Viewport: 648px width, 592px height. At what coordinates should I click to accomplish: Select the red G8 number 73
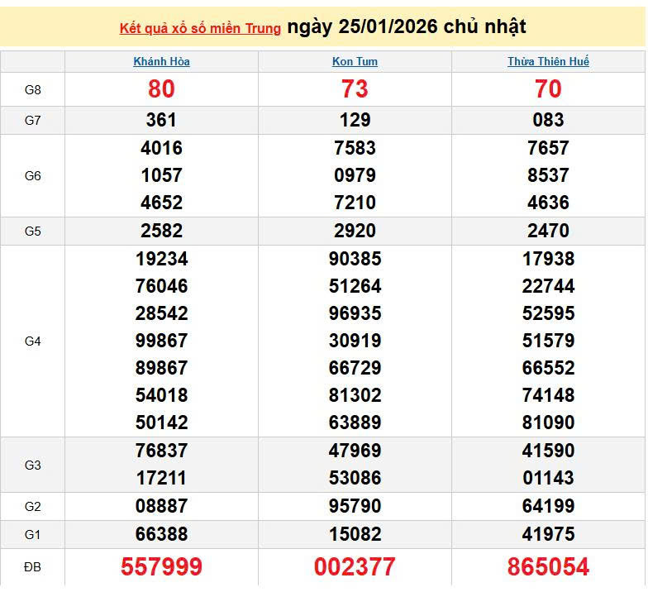355,89
